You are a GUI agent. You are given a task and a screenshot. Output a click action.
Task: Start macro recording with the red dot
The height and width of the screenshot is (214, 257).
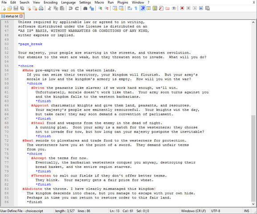(182, 8)
